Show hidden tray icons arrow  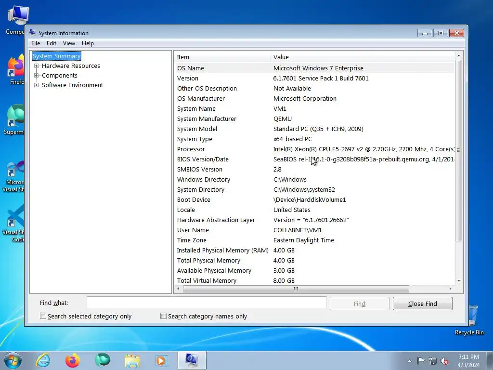(x=409, y=361)
